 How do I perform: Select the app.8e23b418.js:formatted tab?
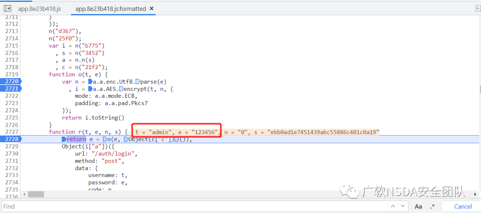110,9
